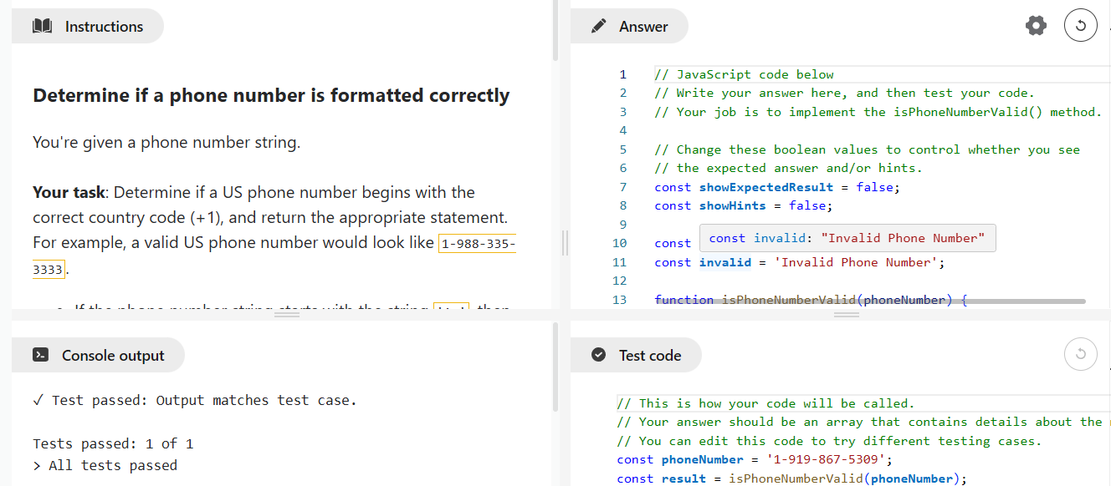The image size is (1111, 486).
Task: Click the checkmark icon beside Test code
Action: [598, 356]
